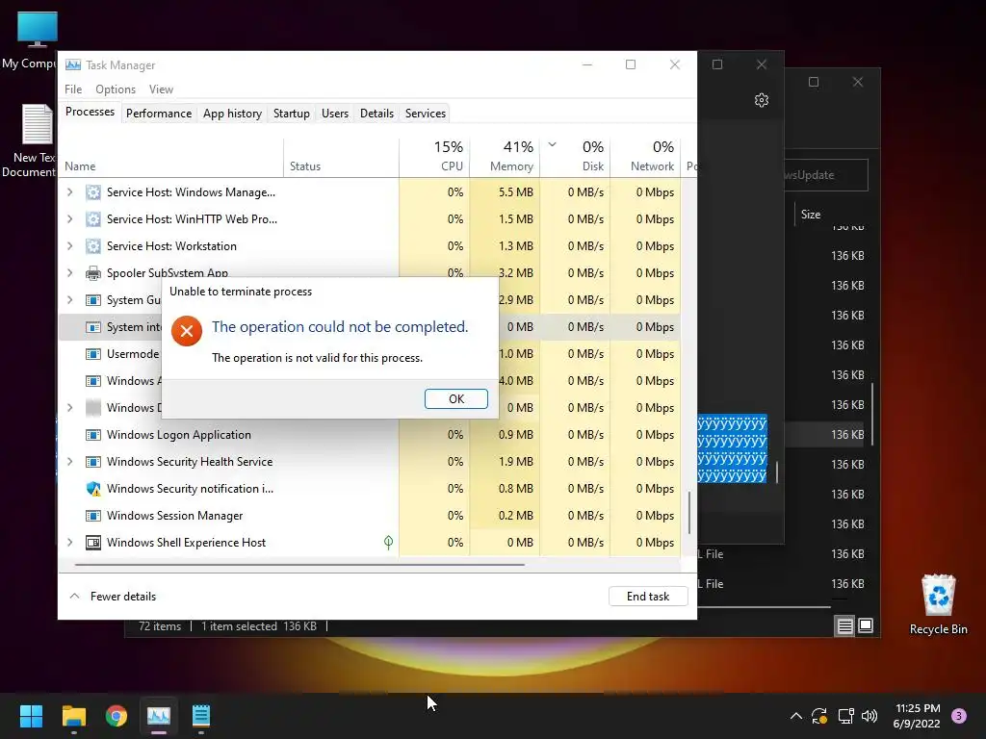
Task: Click the End task button
Action: (x=648, y=597)
